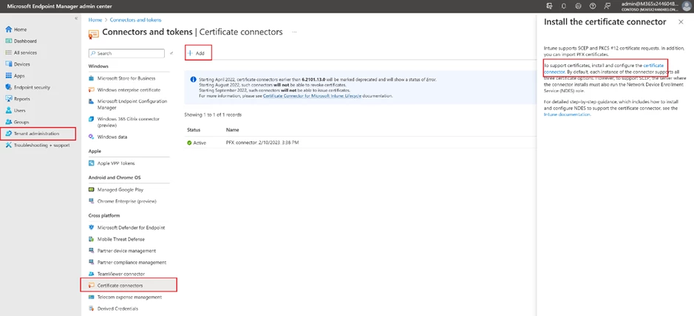Open the ellipsis more options beside title
The width and height of the screenshot is (694, 316).
[294, 32]
